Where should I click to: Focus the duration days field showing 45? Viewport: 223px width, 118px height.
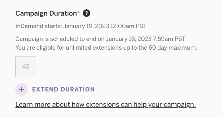tap(26, 67)
